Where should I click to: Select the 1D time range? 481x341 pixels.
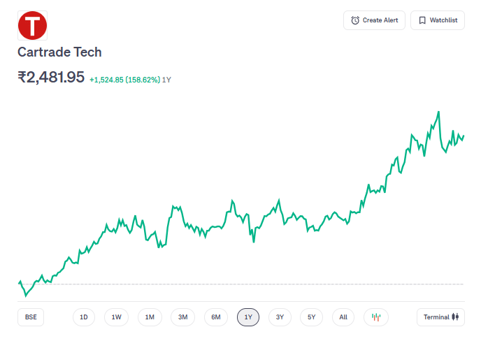coord(84,317)
